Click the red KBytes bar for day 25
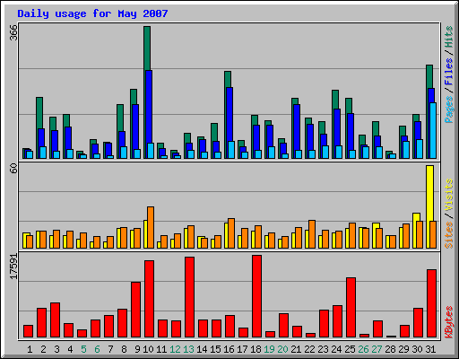 point(351,308)
